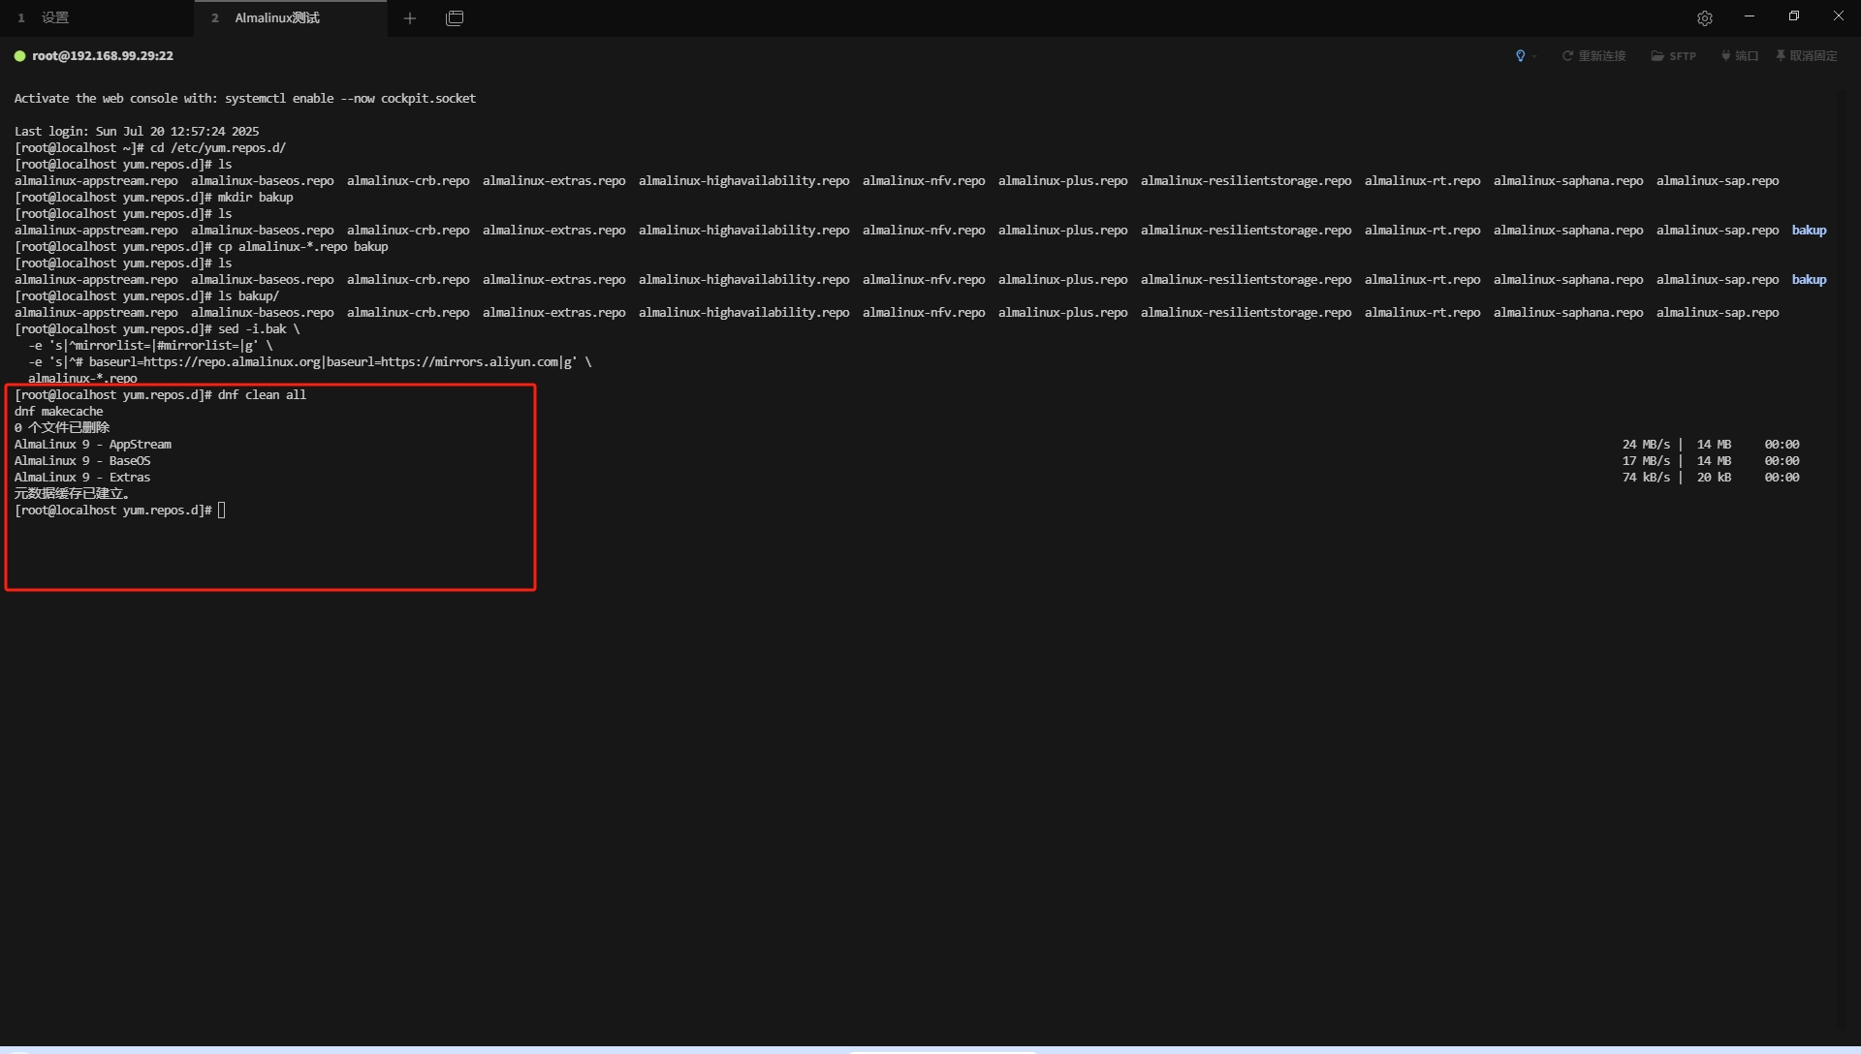Click the 24 MB/s download speed value

pyautogui.click(x=1646, y=445)
